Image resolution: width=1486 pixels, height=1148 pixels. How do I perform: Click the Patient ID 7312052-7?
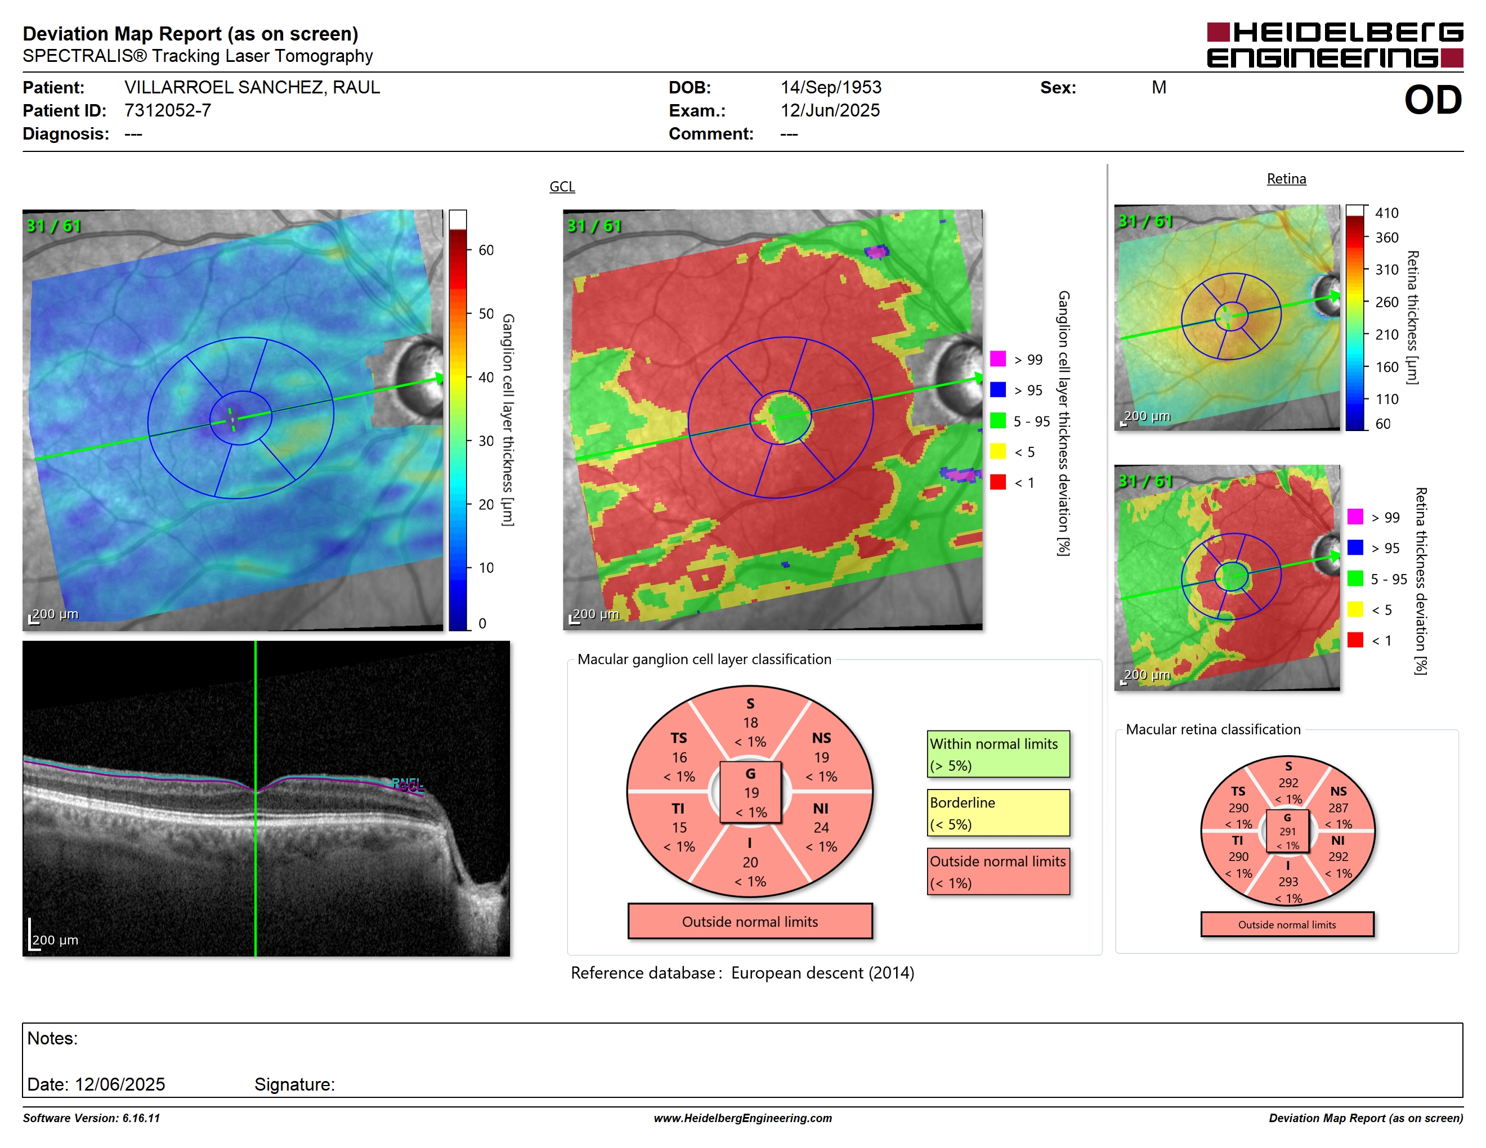167,111
